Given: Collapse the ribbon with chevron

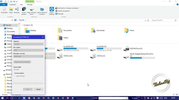Looking at the screenshot, I should click(x=175, y=4).
